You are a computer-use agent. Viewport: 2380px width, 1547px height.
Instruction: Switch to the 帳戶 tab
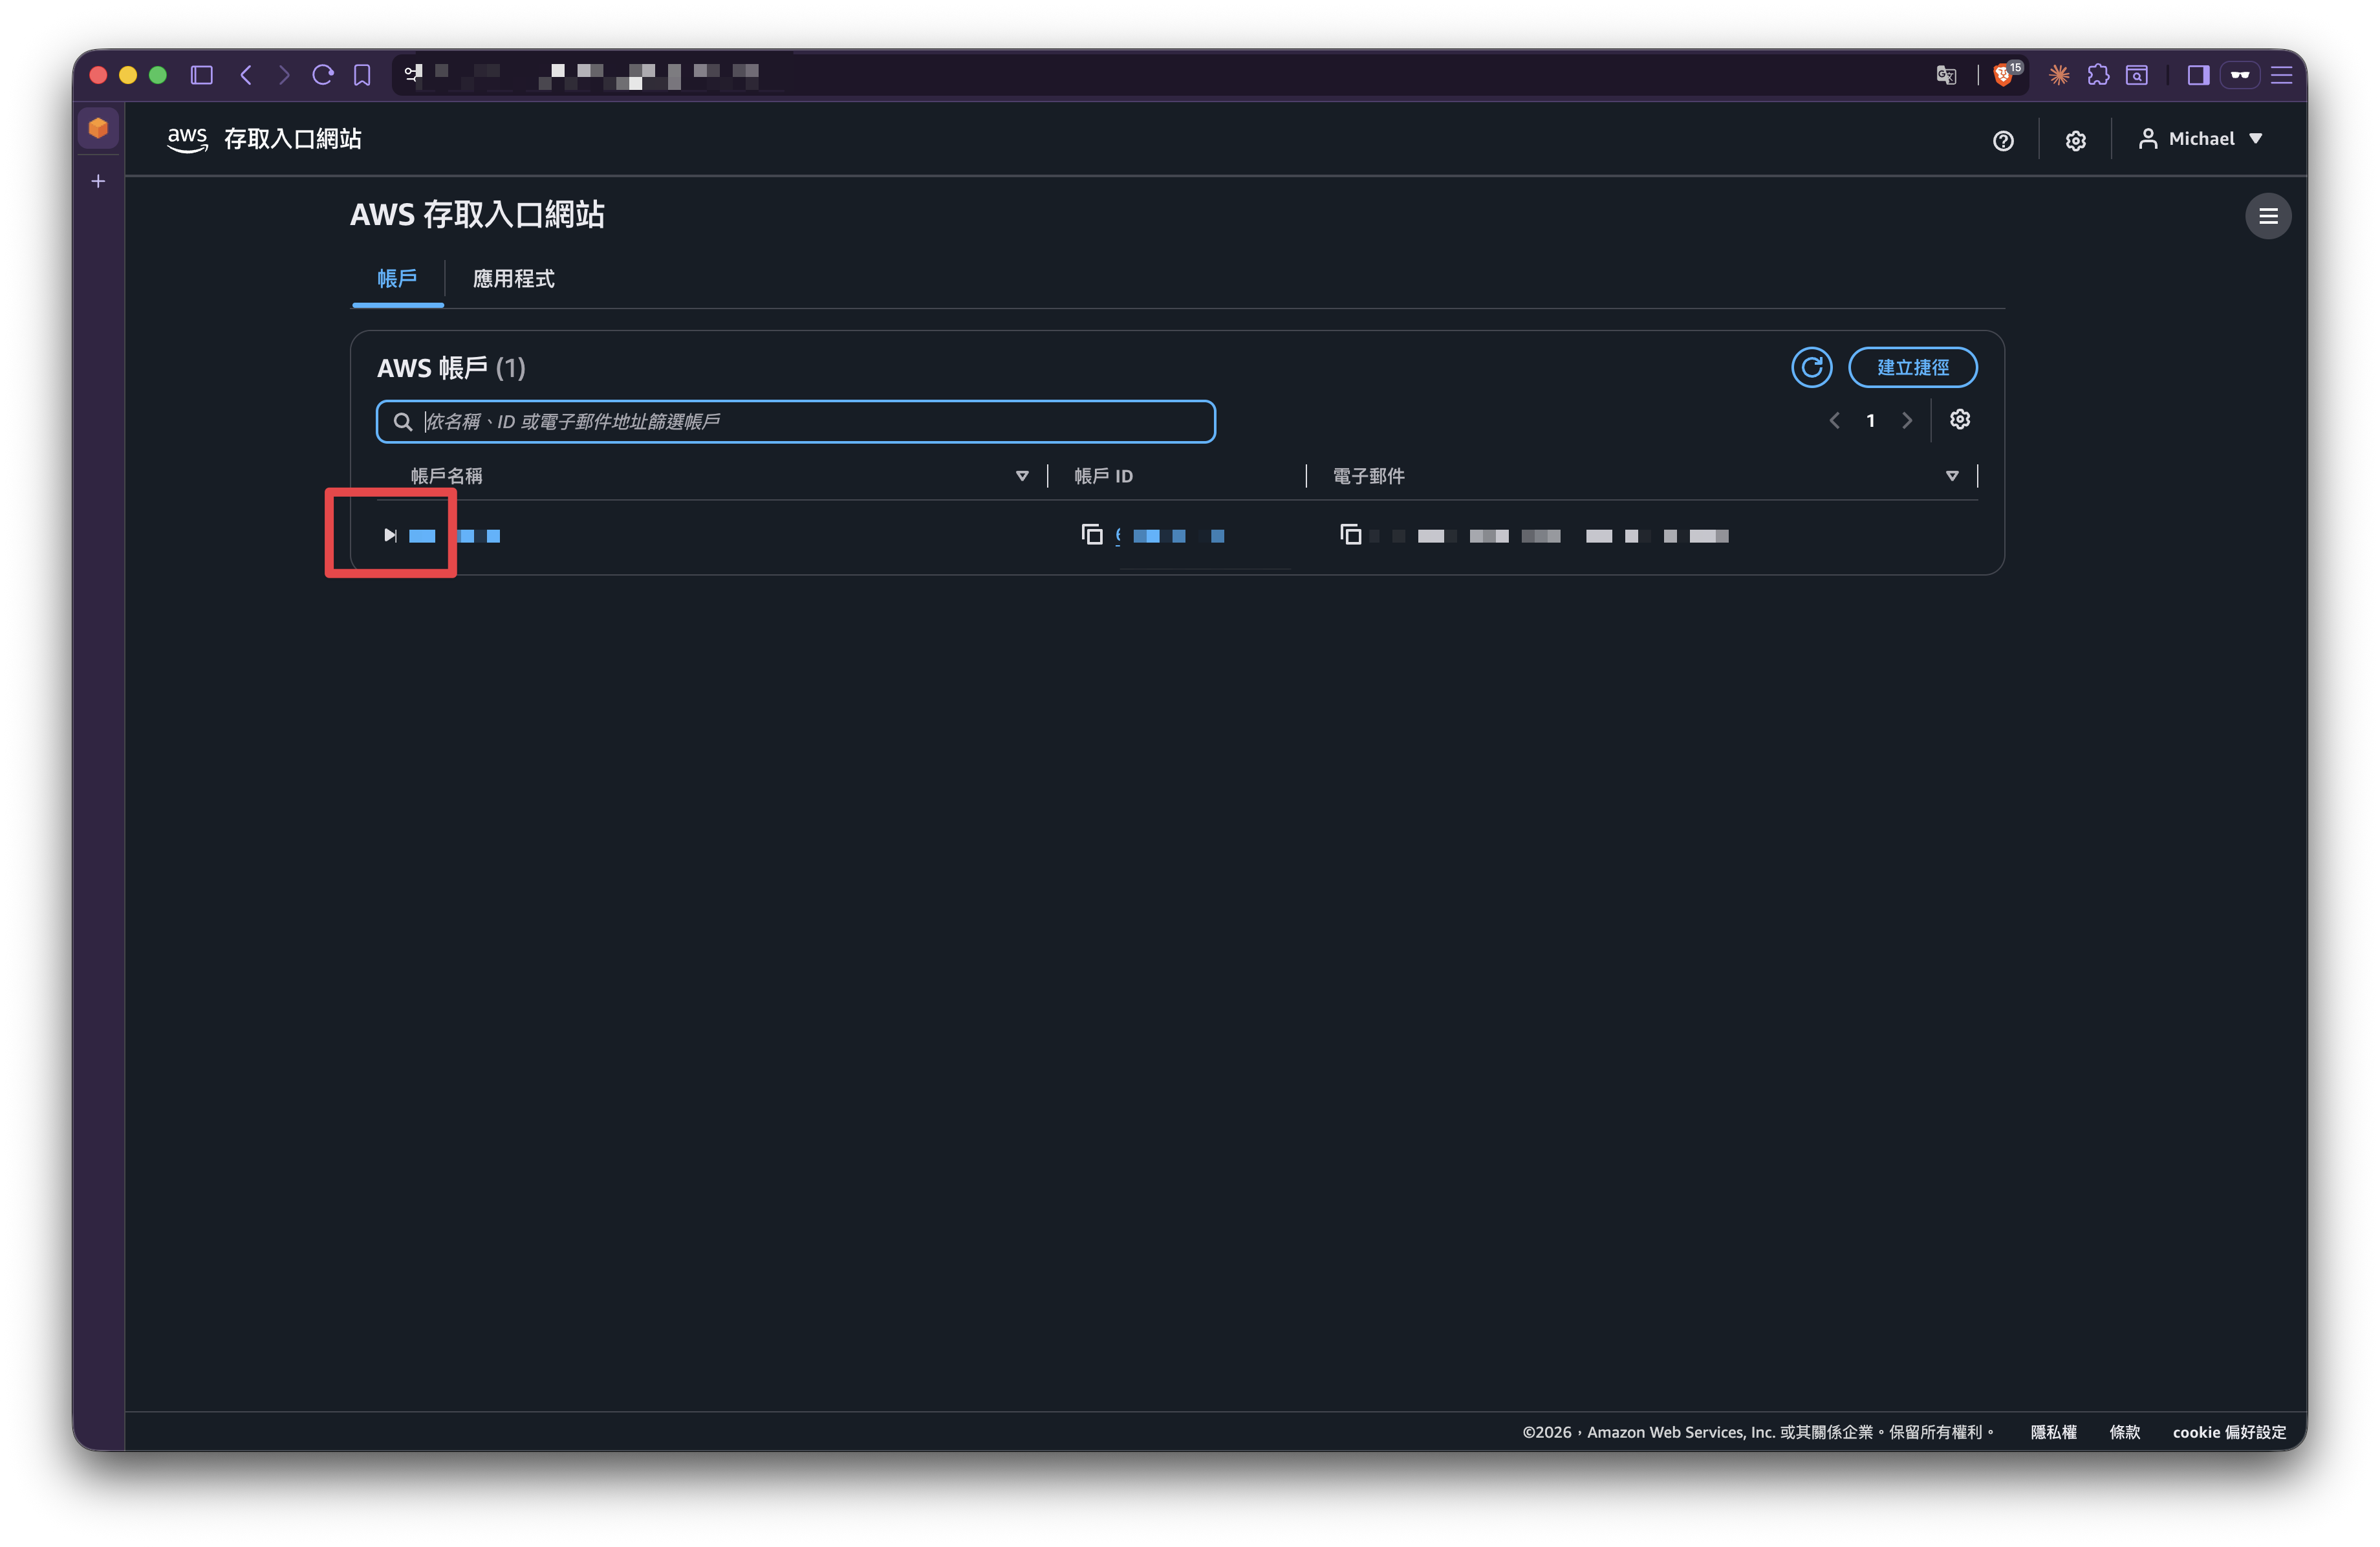397,279
